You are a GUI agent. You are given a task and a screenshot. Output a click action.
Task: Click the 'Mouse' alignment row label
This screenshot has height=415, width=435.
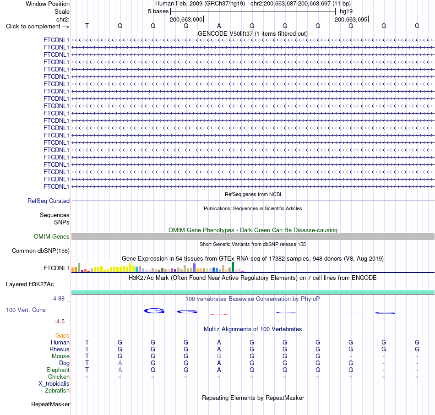pos(60,356)
